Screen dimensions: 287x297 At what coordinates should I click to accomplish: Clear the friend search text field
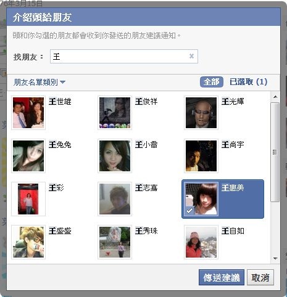coord(191,56)
